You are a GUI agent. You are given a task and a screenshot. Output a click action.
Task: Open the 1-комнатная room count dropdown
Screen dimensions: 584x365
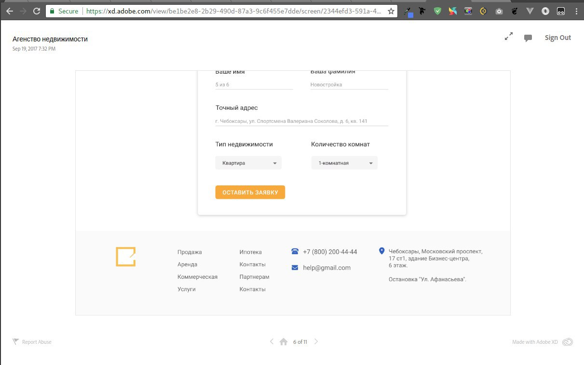pos(344,163)
